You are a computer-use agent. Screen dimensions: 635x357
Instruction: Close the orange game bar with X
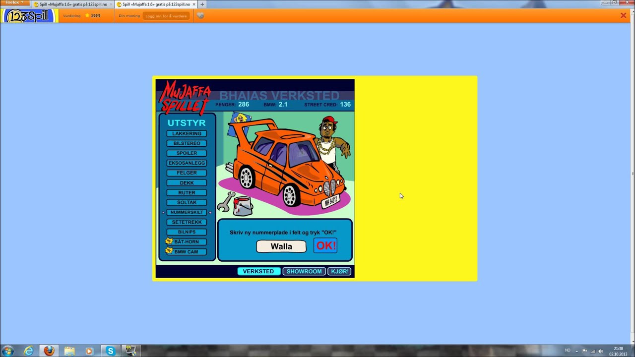624,15
